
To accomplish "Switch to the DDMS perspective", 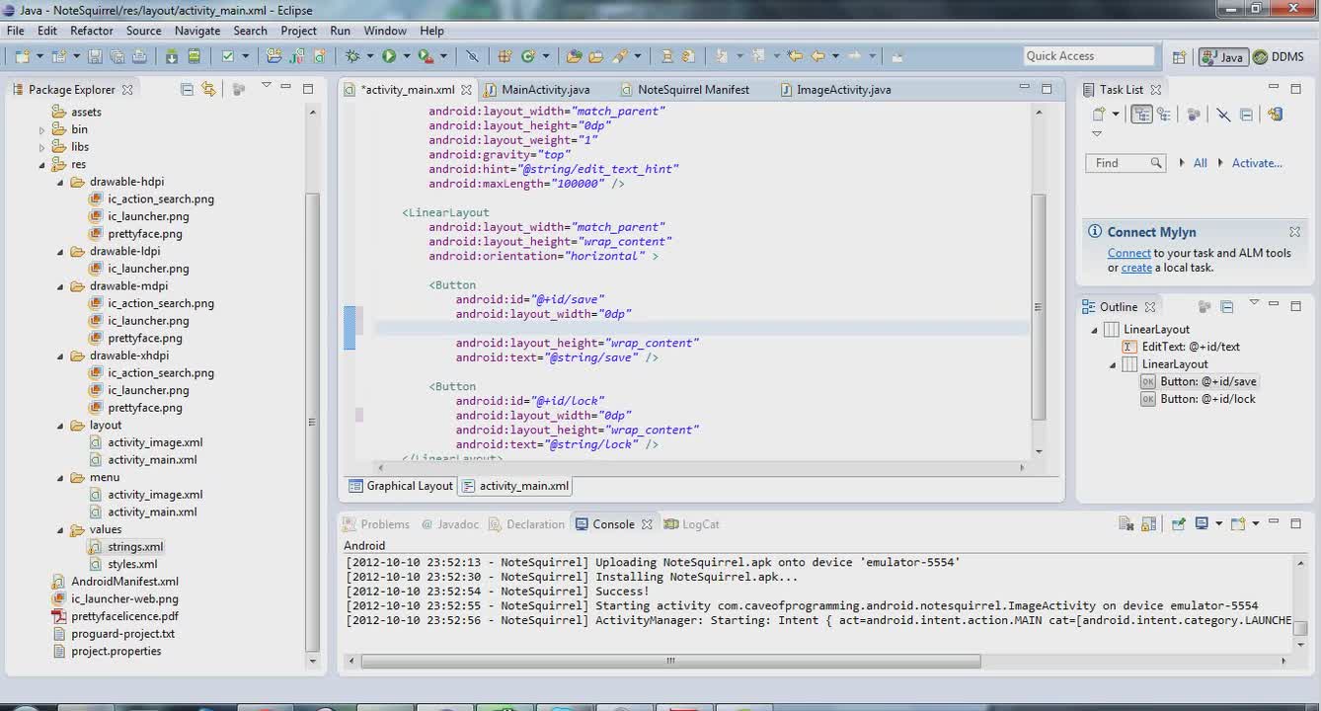I will (1280, 56).
